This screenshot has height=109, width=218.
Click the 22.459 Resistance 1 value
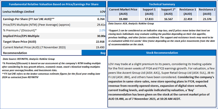click(188, 19)
